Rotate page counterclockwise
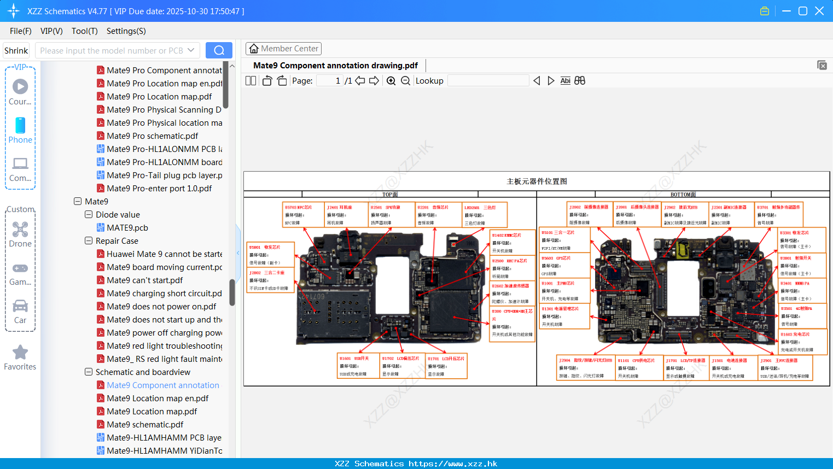Image resolution: width=833 pixels, height=469 pixels. (267, 80)
